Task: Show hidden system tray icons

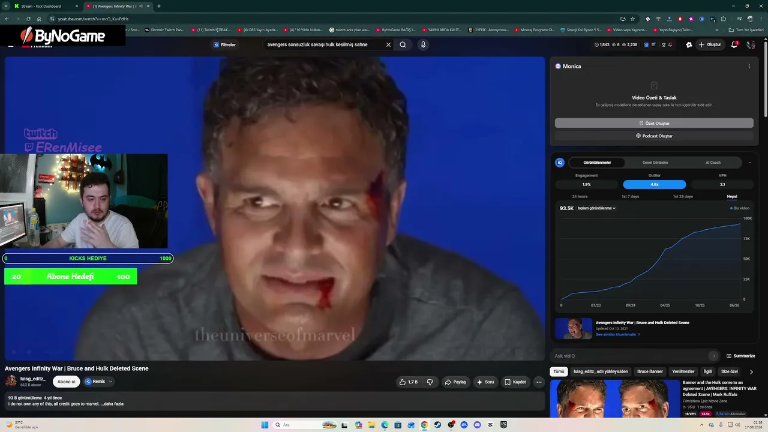Action: tap(701, 425)
